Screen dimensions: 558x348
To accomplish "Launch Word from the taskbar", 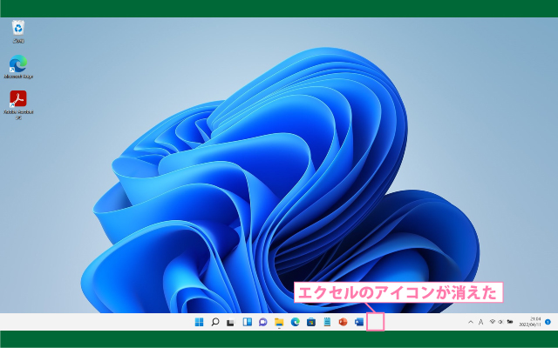I will (359, 322).
